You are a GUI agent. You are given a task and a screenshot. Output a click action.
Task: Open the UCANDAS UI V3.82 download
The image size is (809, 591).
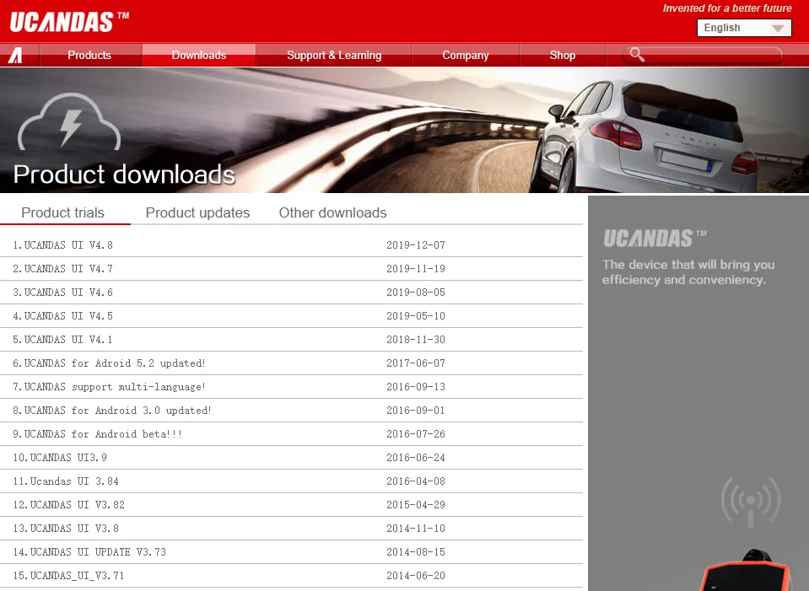click(x=69, y=505)
